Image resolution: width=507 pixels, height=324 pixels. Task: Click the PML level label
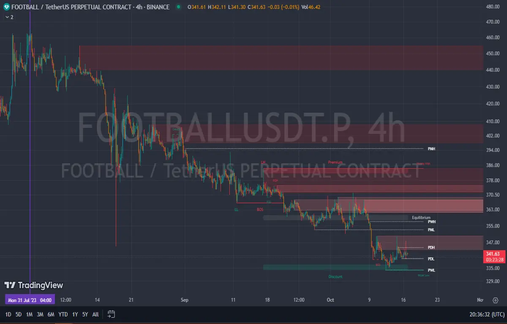(x=431, y=230)
